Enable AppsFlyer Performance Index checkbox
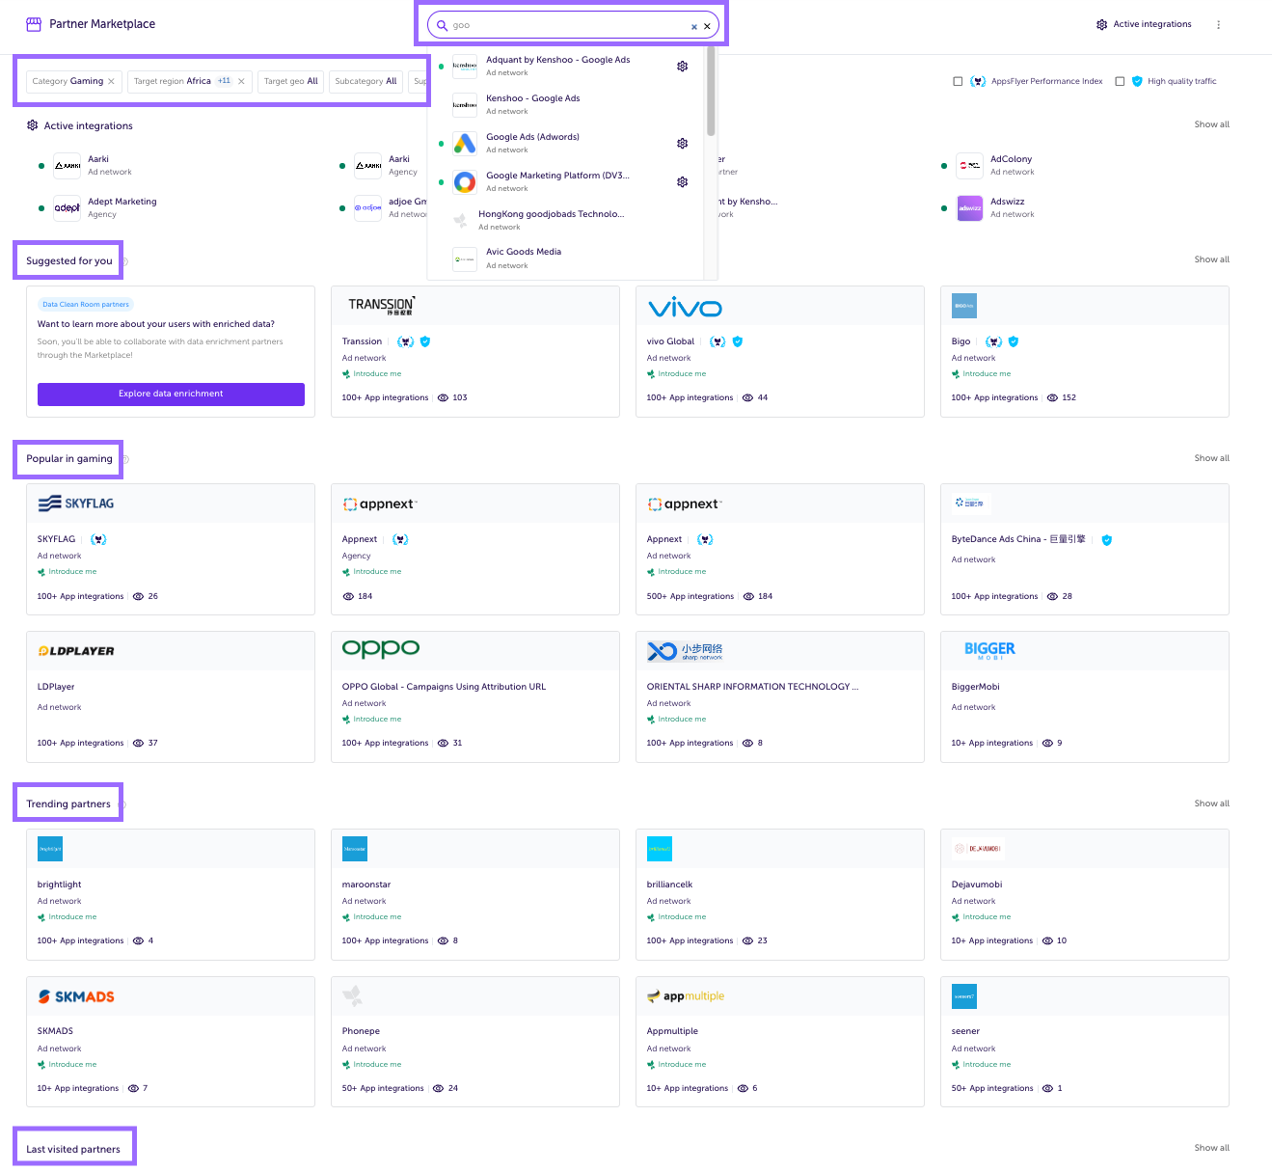 pyautogui.click(x=958, y=82)
